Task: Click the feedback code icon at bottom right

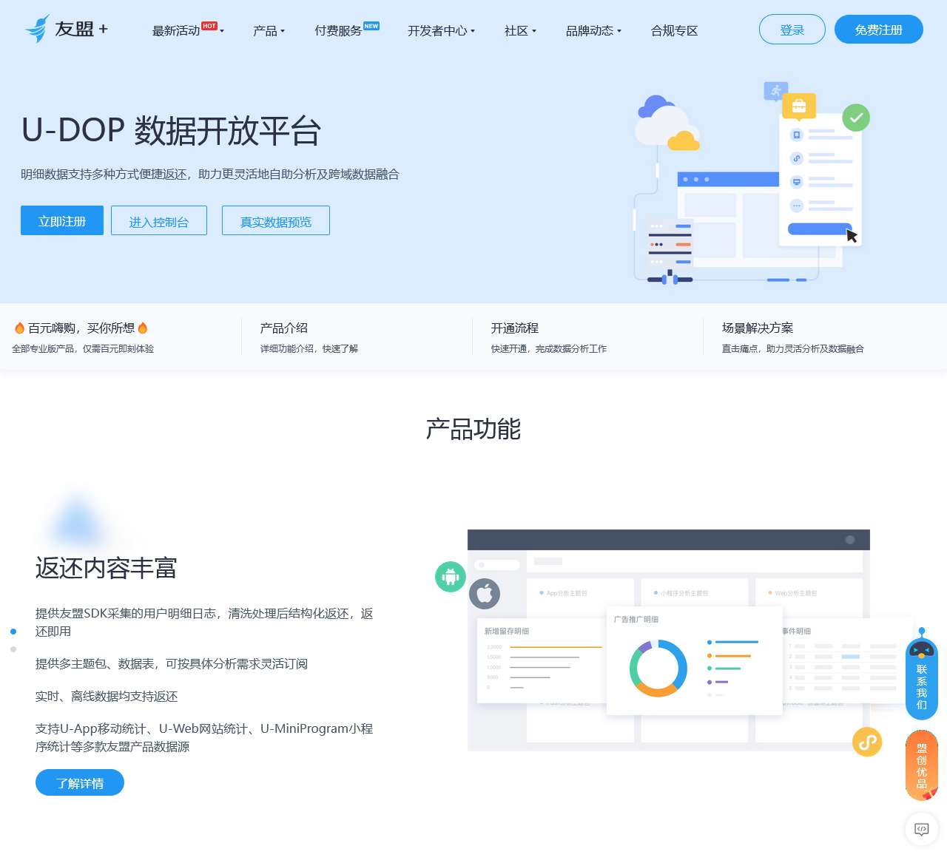Action: tap(922, 829)
